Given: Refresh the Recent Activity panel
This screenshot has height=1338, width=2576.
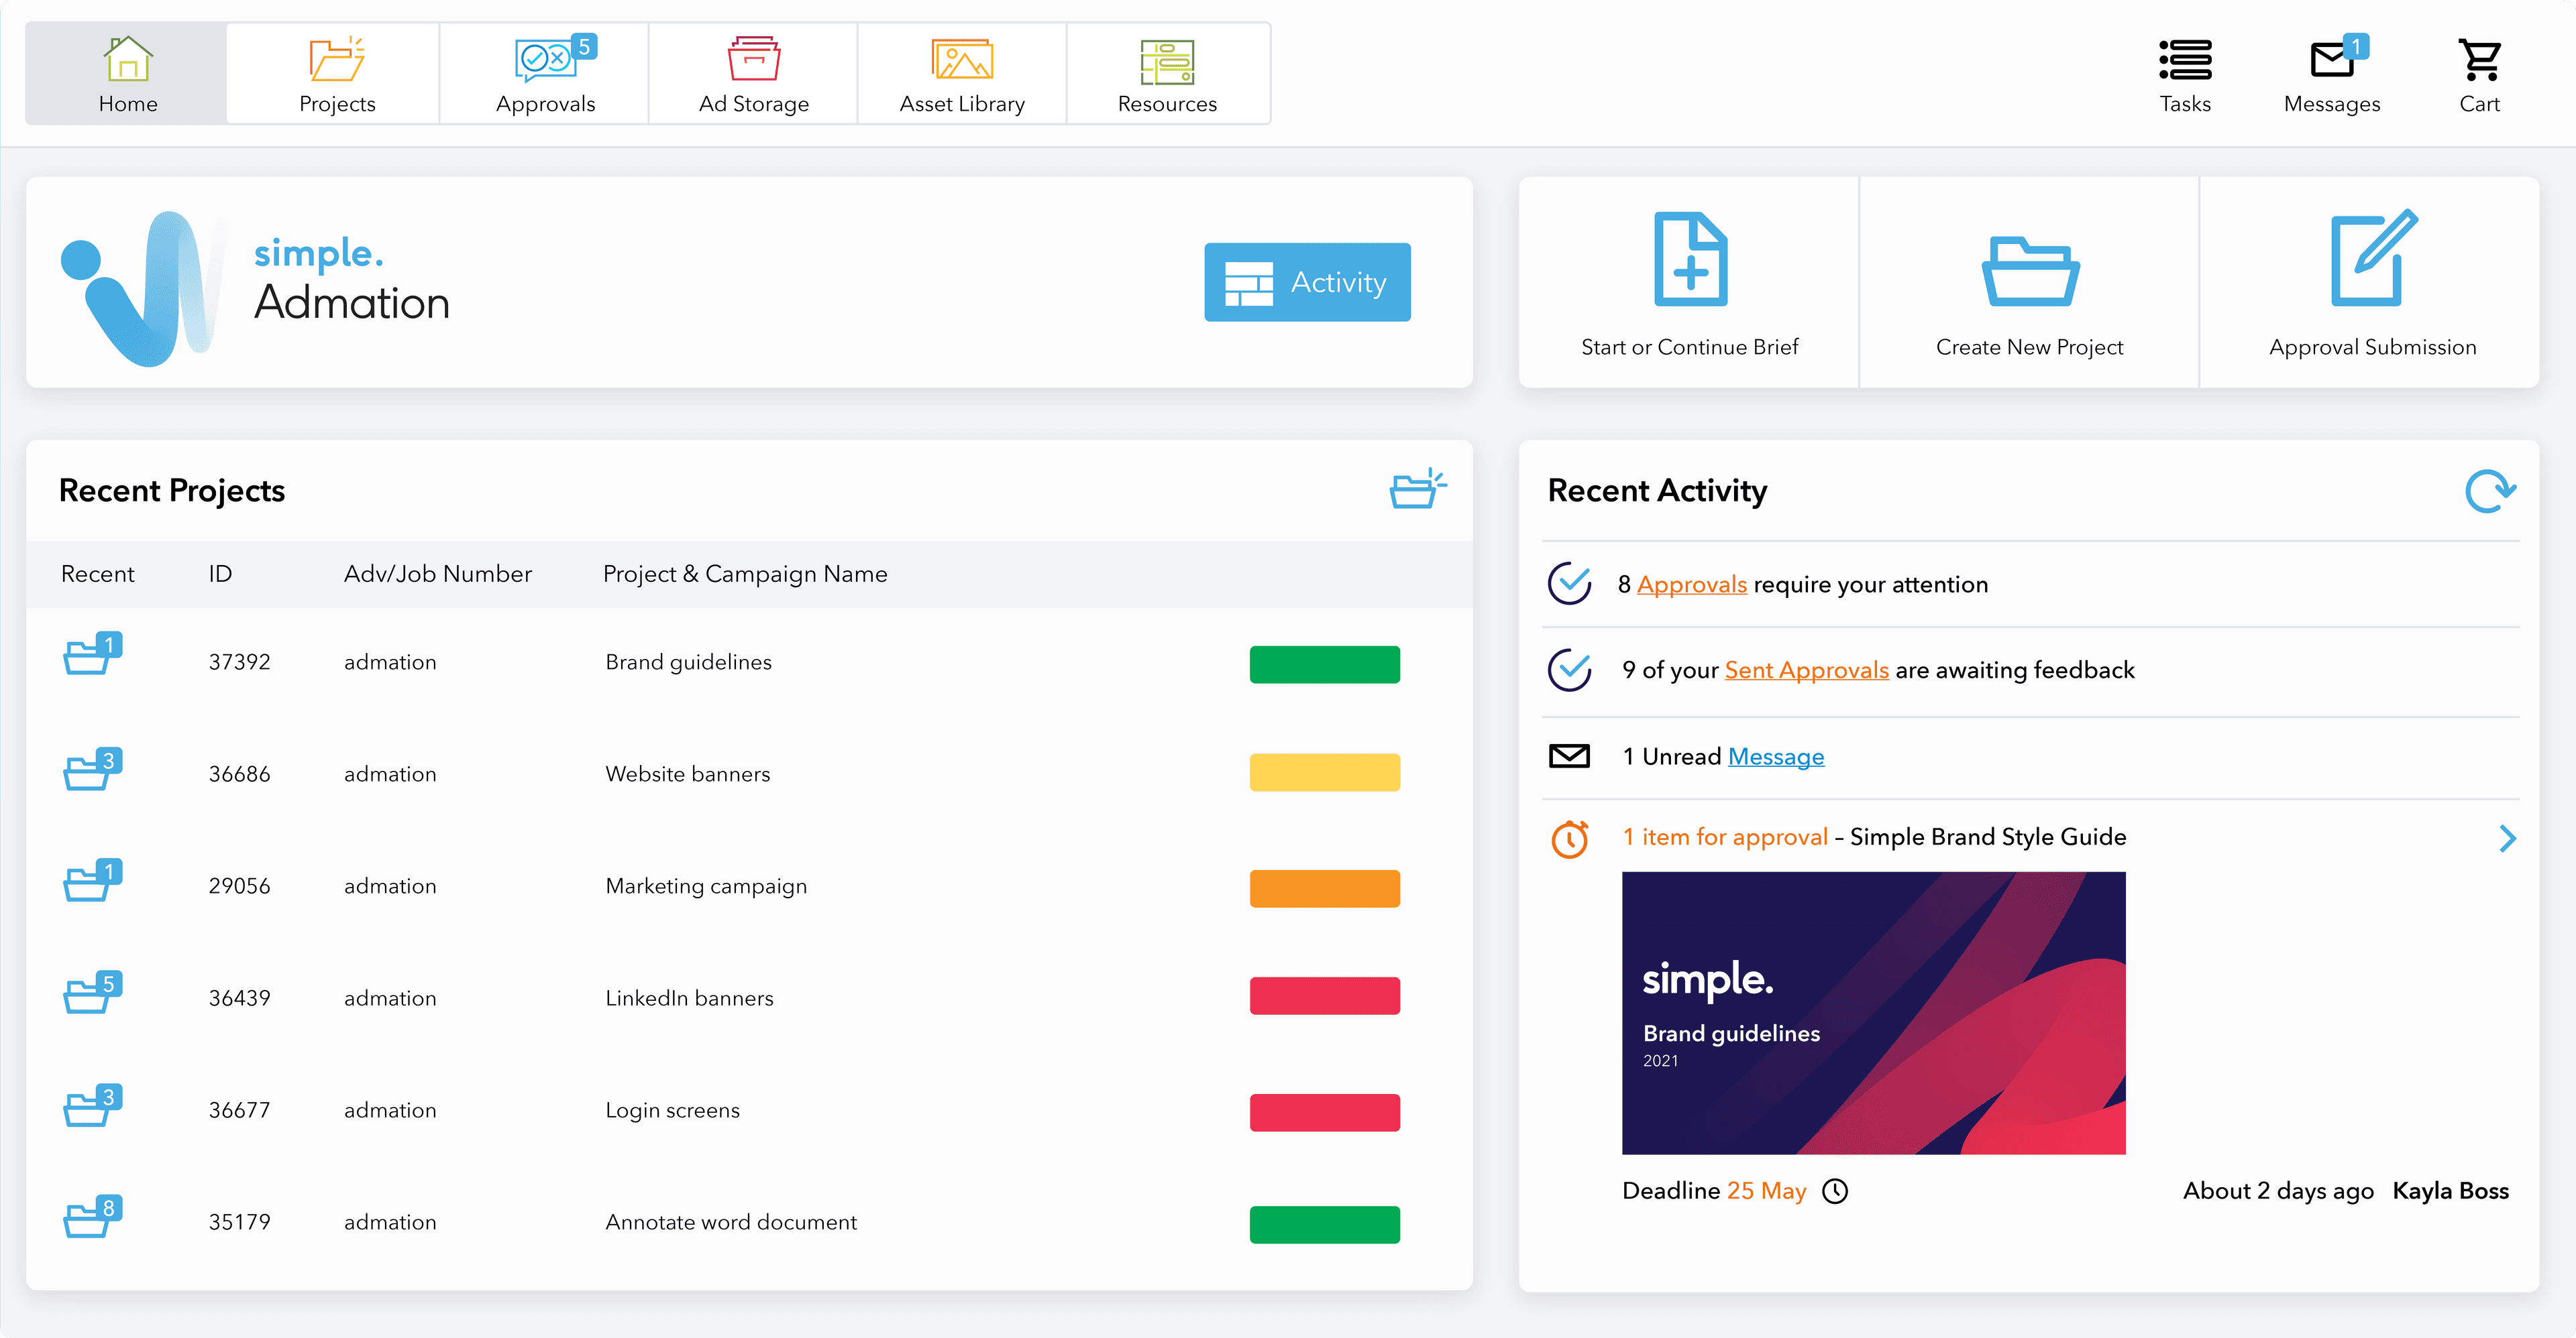Looking at the screenshot, I should (2489, 491).
